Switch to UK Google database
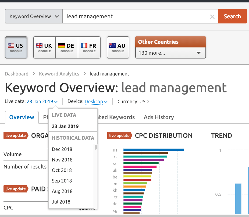249x217 pixels. click(45, 47)
